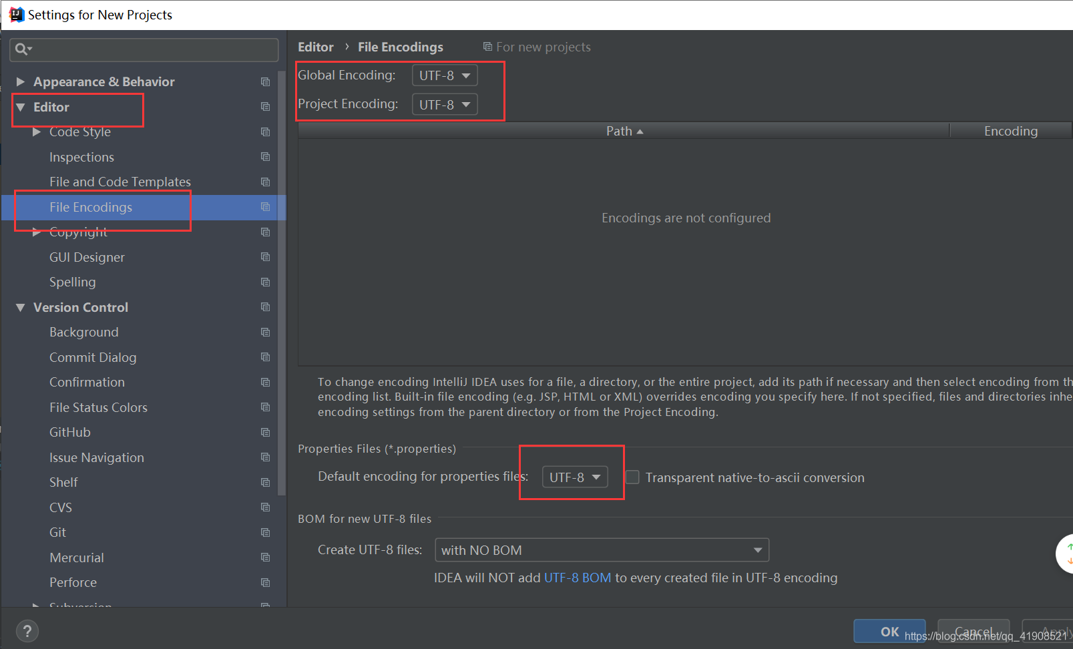Screen dimensions: 1073x649
Task: Open the Confirmation settings entry
Action: 87,382
